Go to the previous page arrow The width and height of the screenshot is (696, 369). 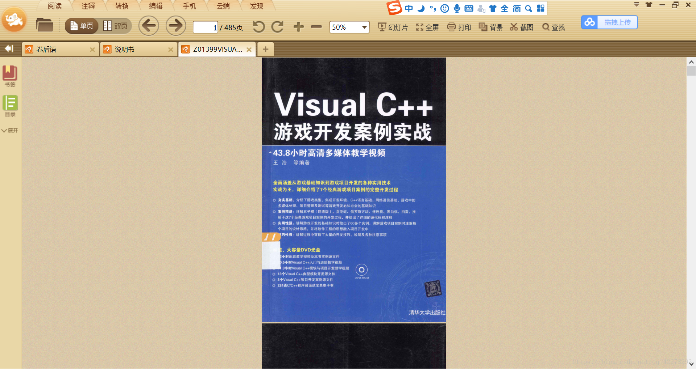[x=149, y=26]
